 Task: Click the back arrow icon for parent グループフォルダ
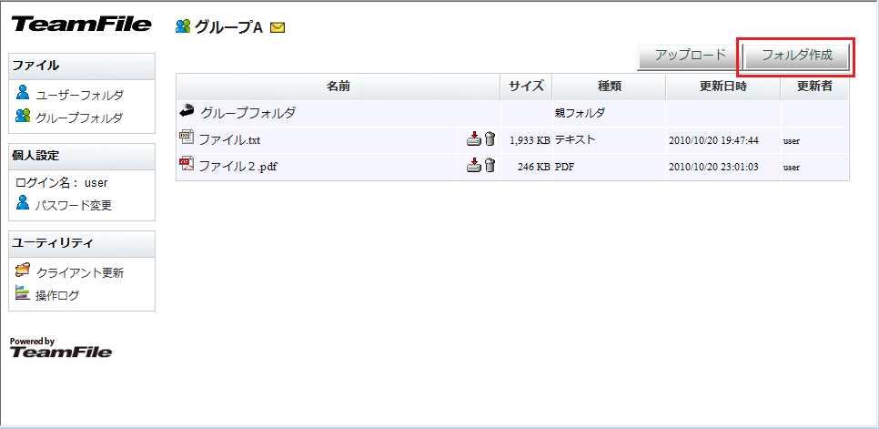187,112
